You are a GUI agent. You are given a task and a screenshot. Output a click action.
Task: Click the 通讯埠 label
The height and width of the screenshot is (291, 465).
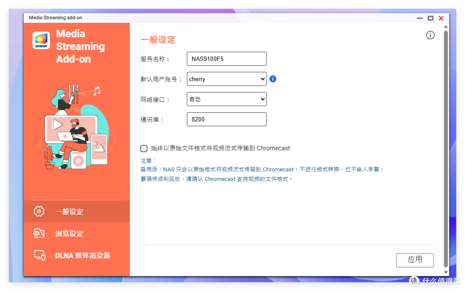[152, 119]
